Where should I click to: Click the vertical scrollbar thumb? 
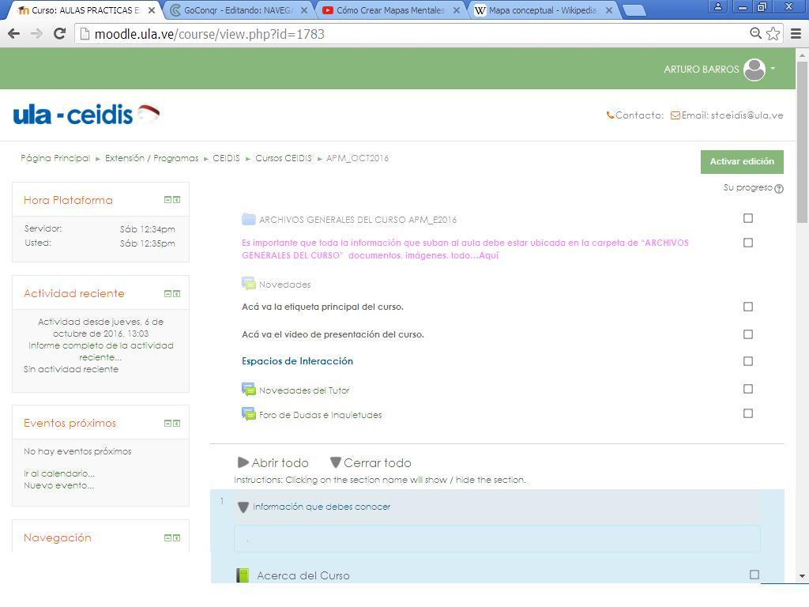802,142
